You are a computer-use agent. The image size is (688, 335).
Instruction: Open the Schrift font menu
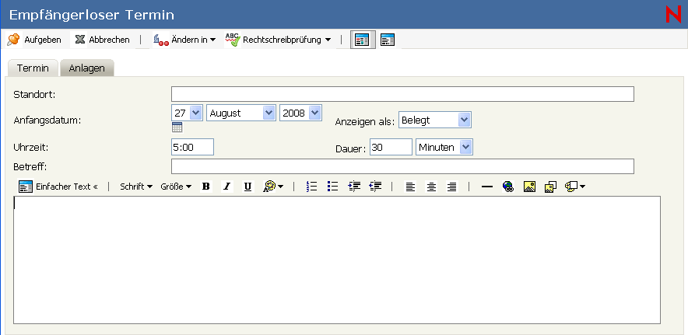pos(136,187)
